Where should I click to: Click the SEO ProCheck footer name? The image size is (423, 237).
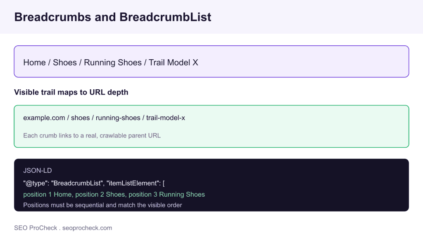pos(36,228)
